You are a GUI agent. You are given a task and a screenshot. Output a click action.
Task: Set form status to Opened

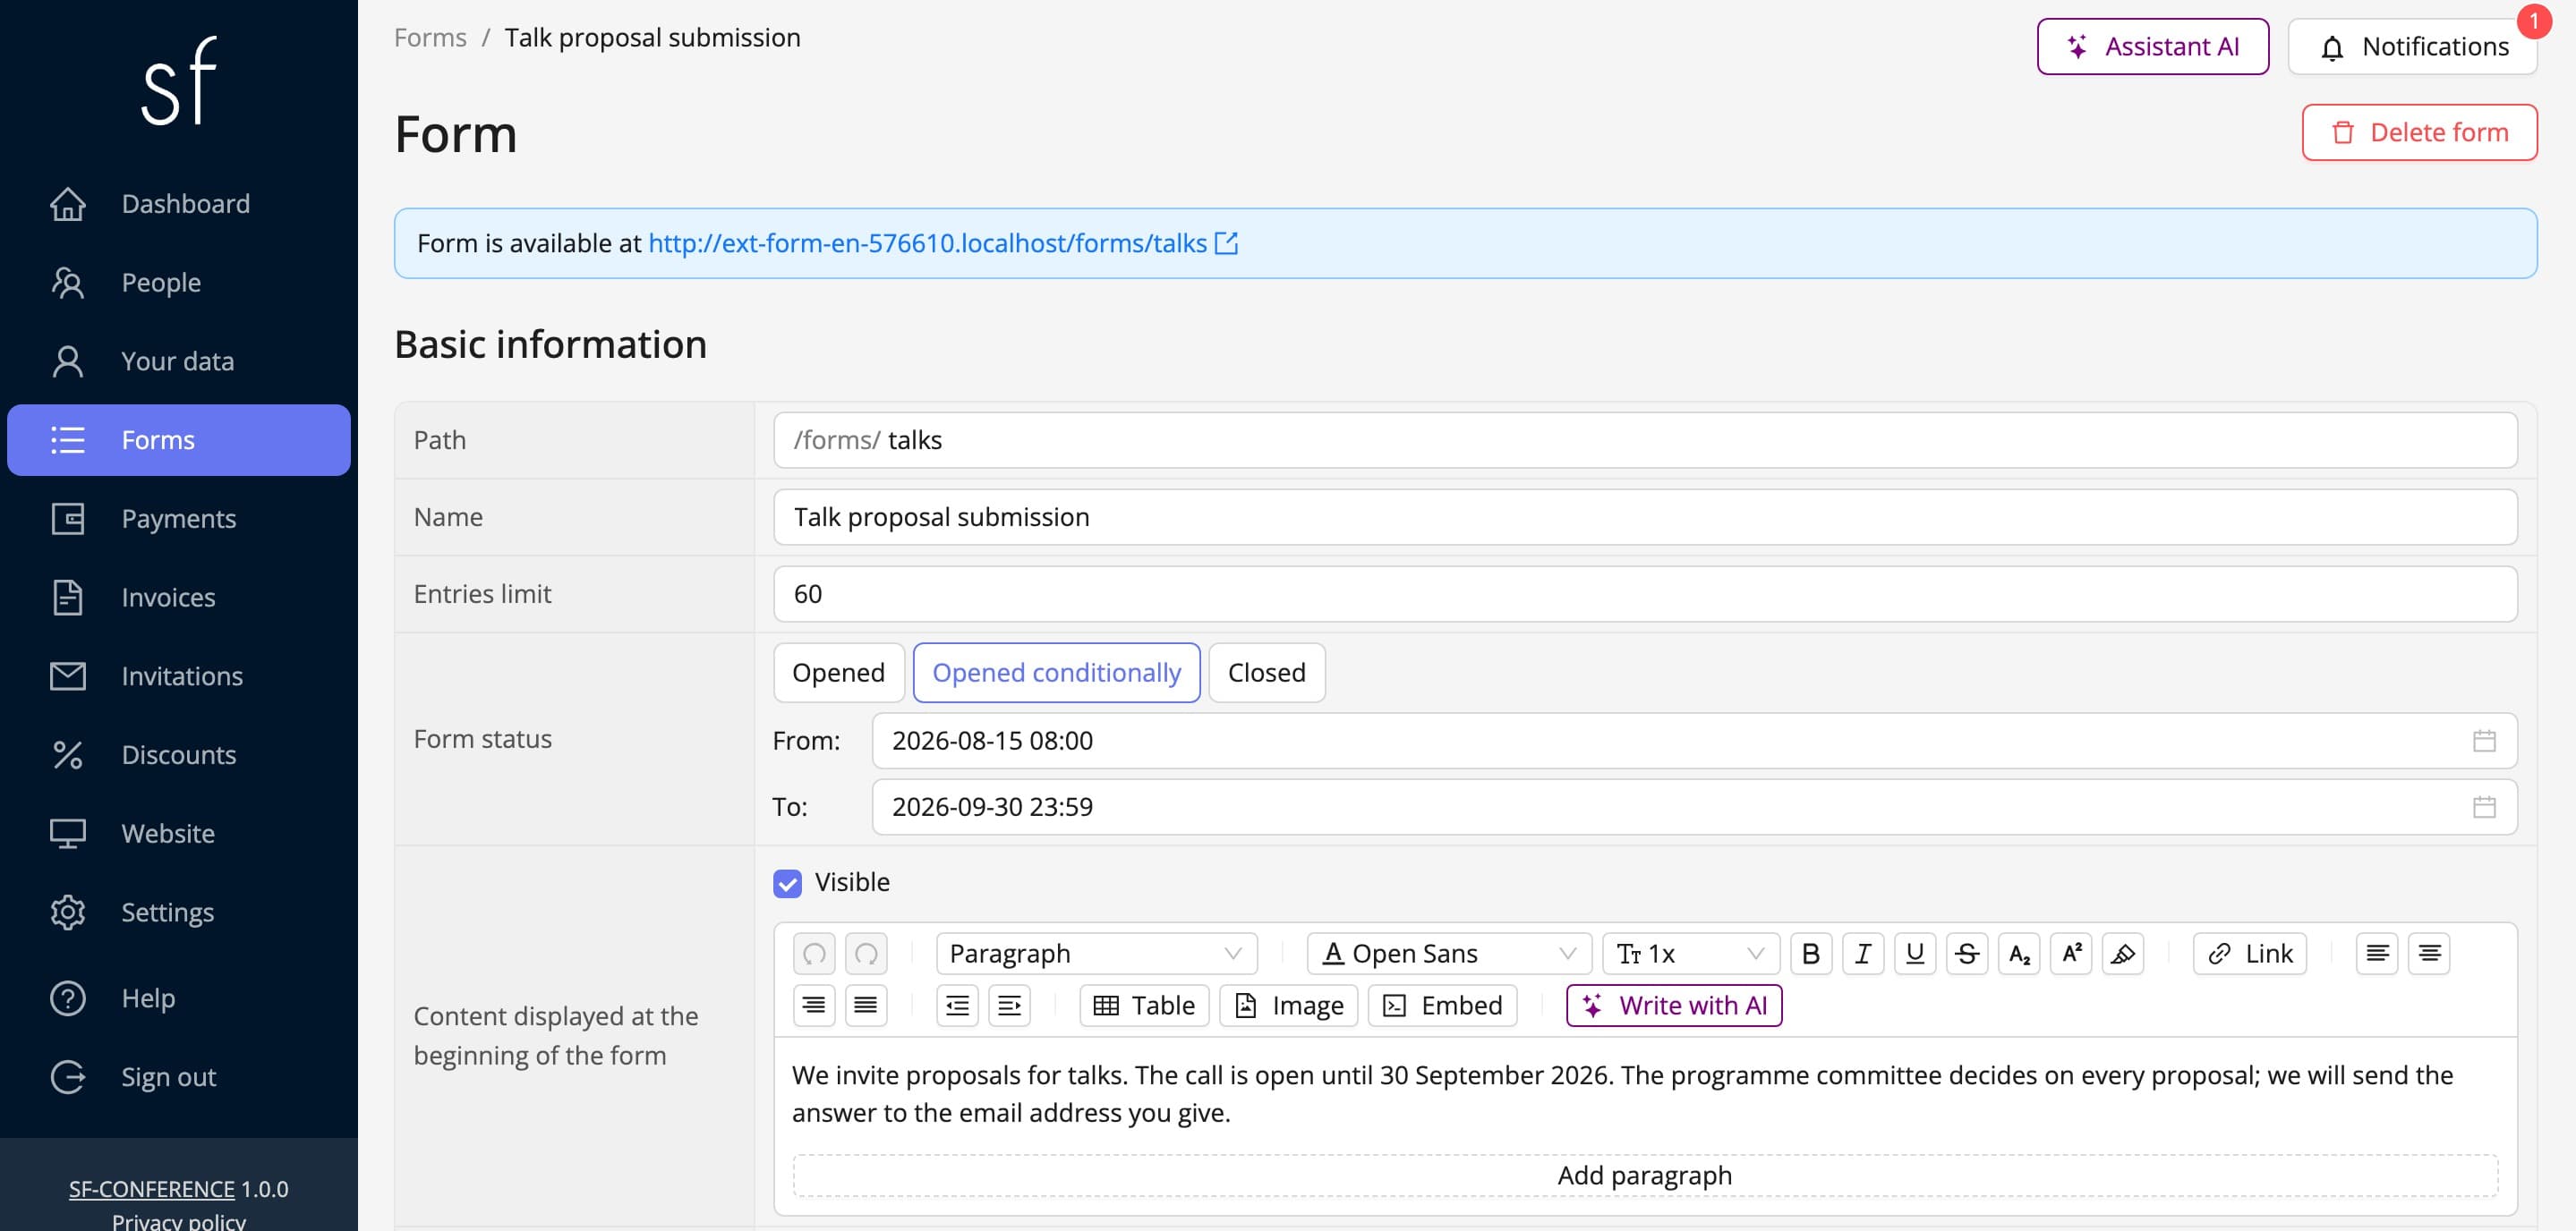click(x=838, y=673)
